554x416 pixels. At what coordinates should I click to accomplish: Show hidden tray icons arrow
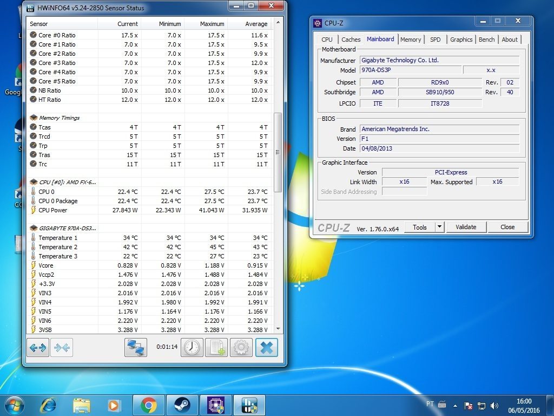[x=455, y=406]
